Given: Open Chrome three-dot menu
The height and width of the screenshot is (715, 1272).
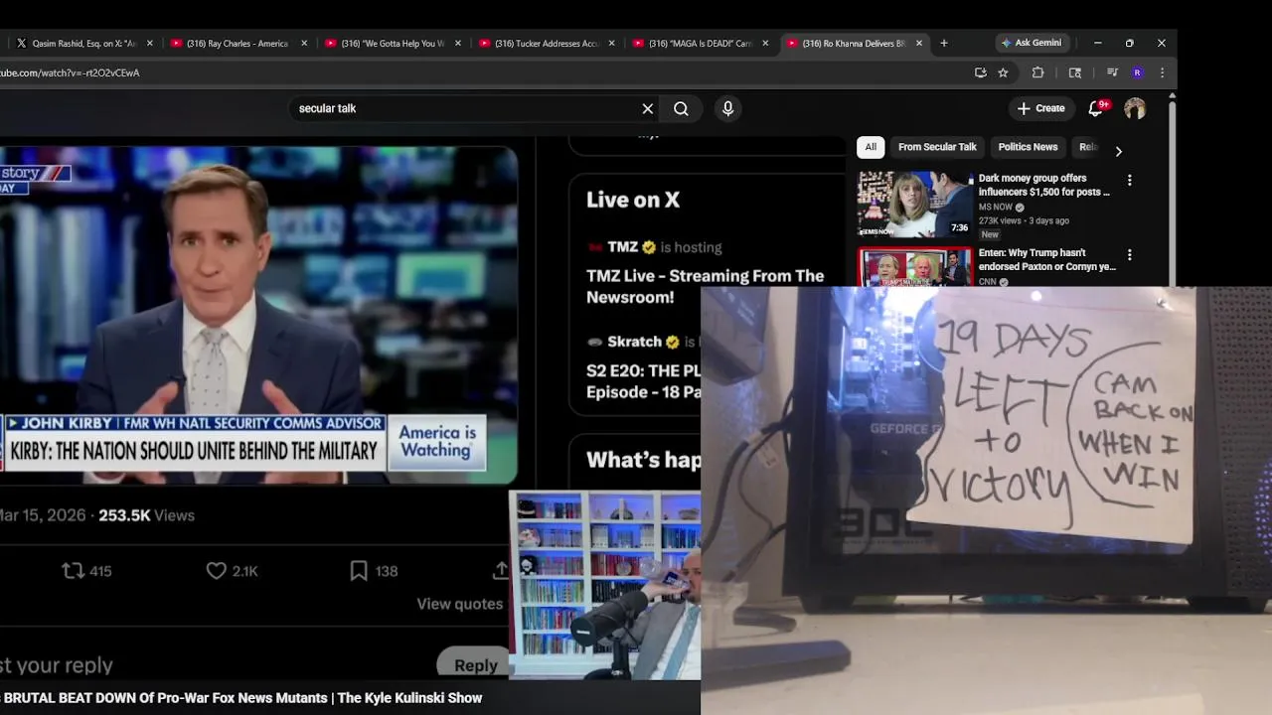Looking at the screenshot, I should 1162,72.
